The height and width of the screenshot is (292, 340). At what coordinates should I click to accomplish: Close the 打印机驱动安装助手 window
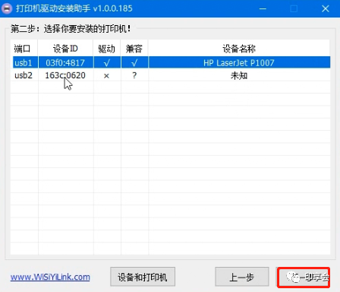[x=326, y=8]
